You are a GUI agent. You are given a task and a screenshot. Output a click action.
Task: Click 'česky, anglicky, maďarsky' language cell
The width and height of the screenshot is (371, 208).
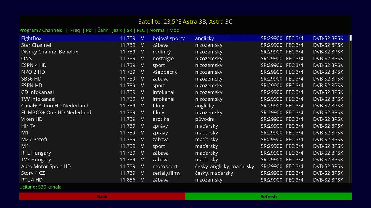[x=225, y=166]
